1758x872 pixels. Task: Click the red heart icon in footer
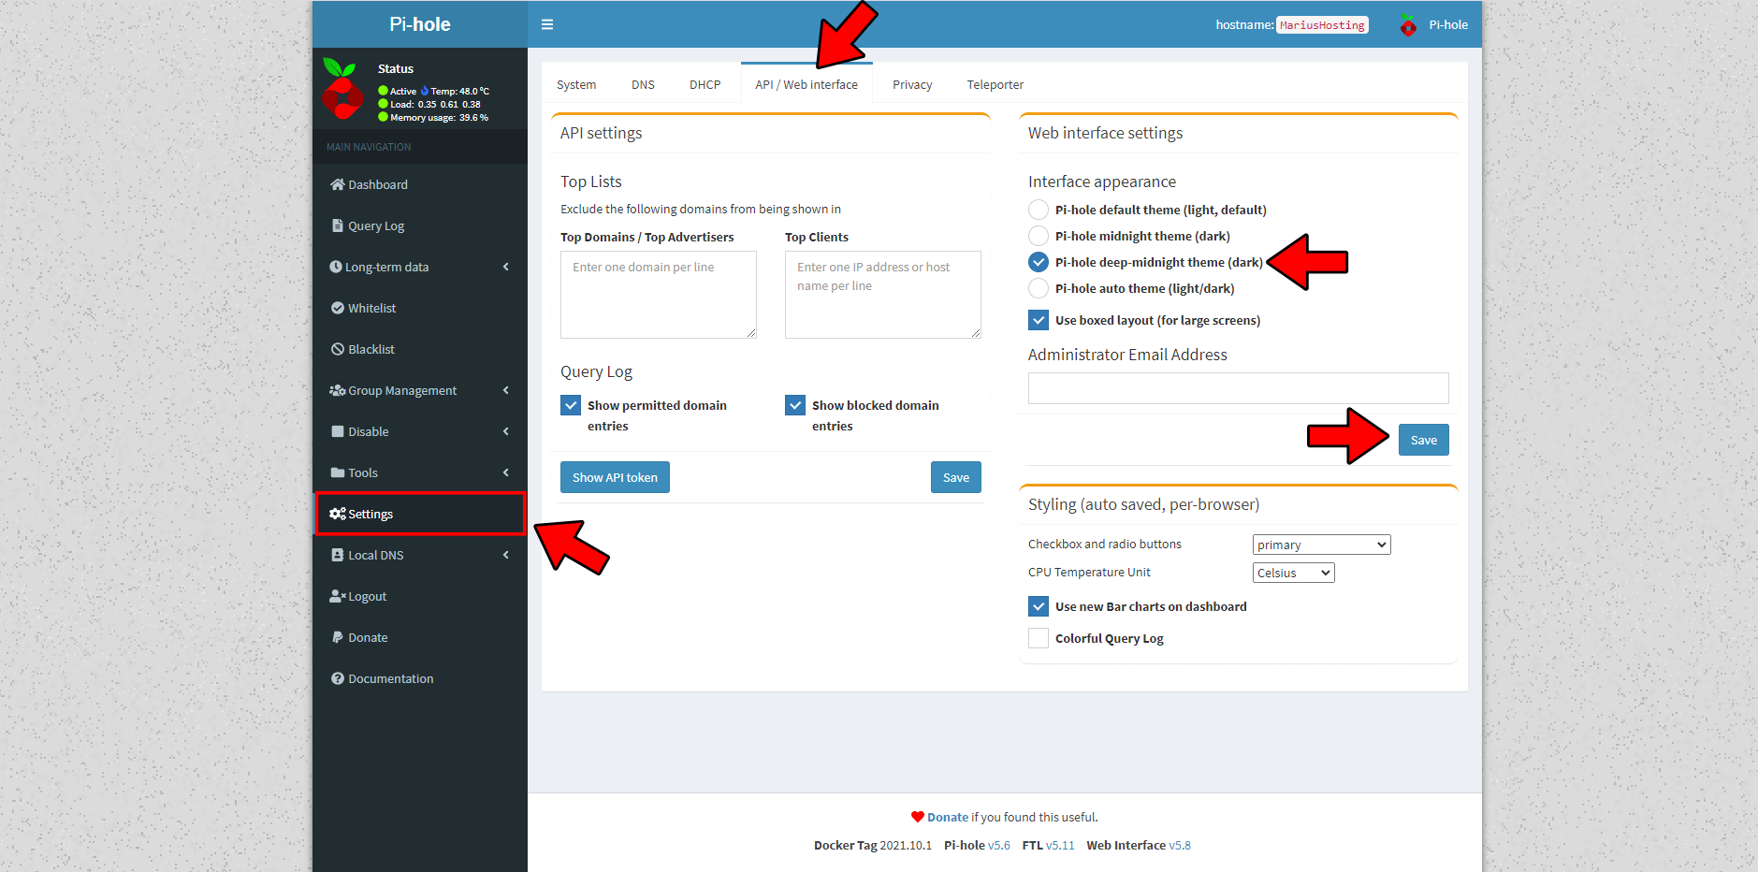click(918, 817)
